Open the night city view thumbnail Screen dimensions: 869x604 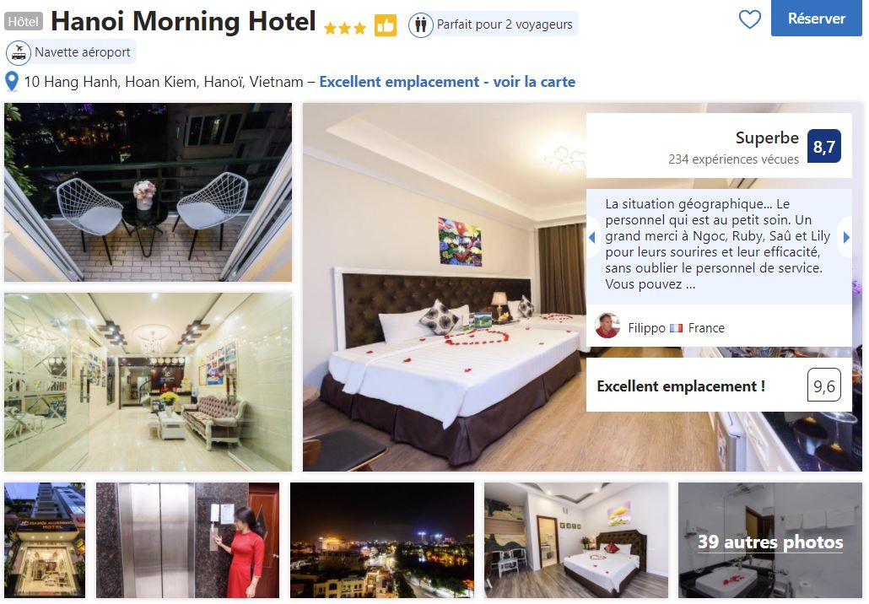[382, 540]
